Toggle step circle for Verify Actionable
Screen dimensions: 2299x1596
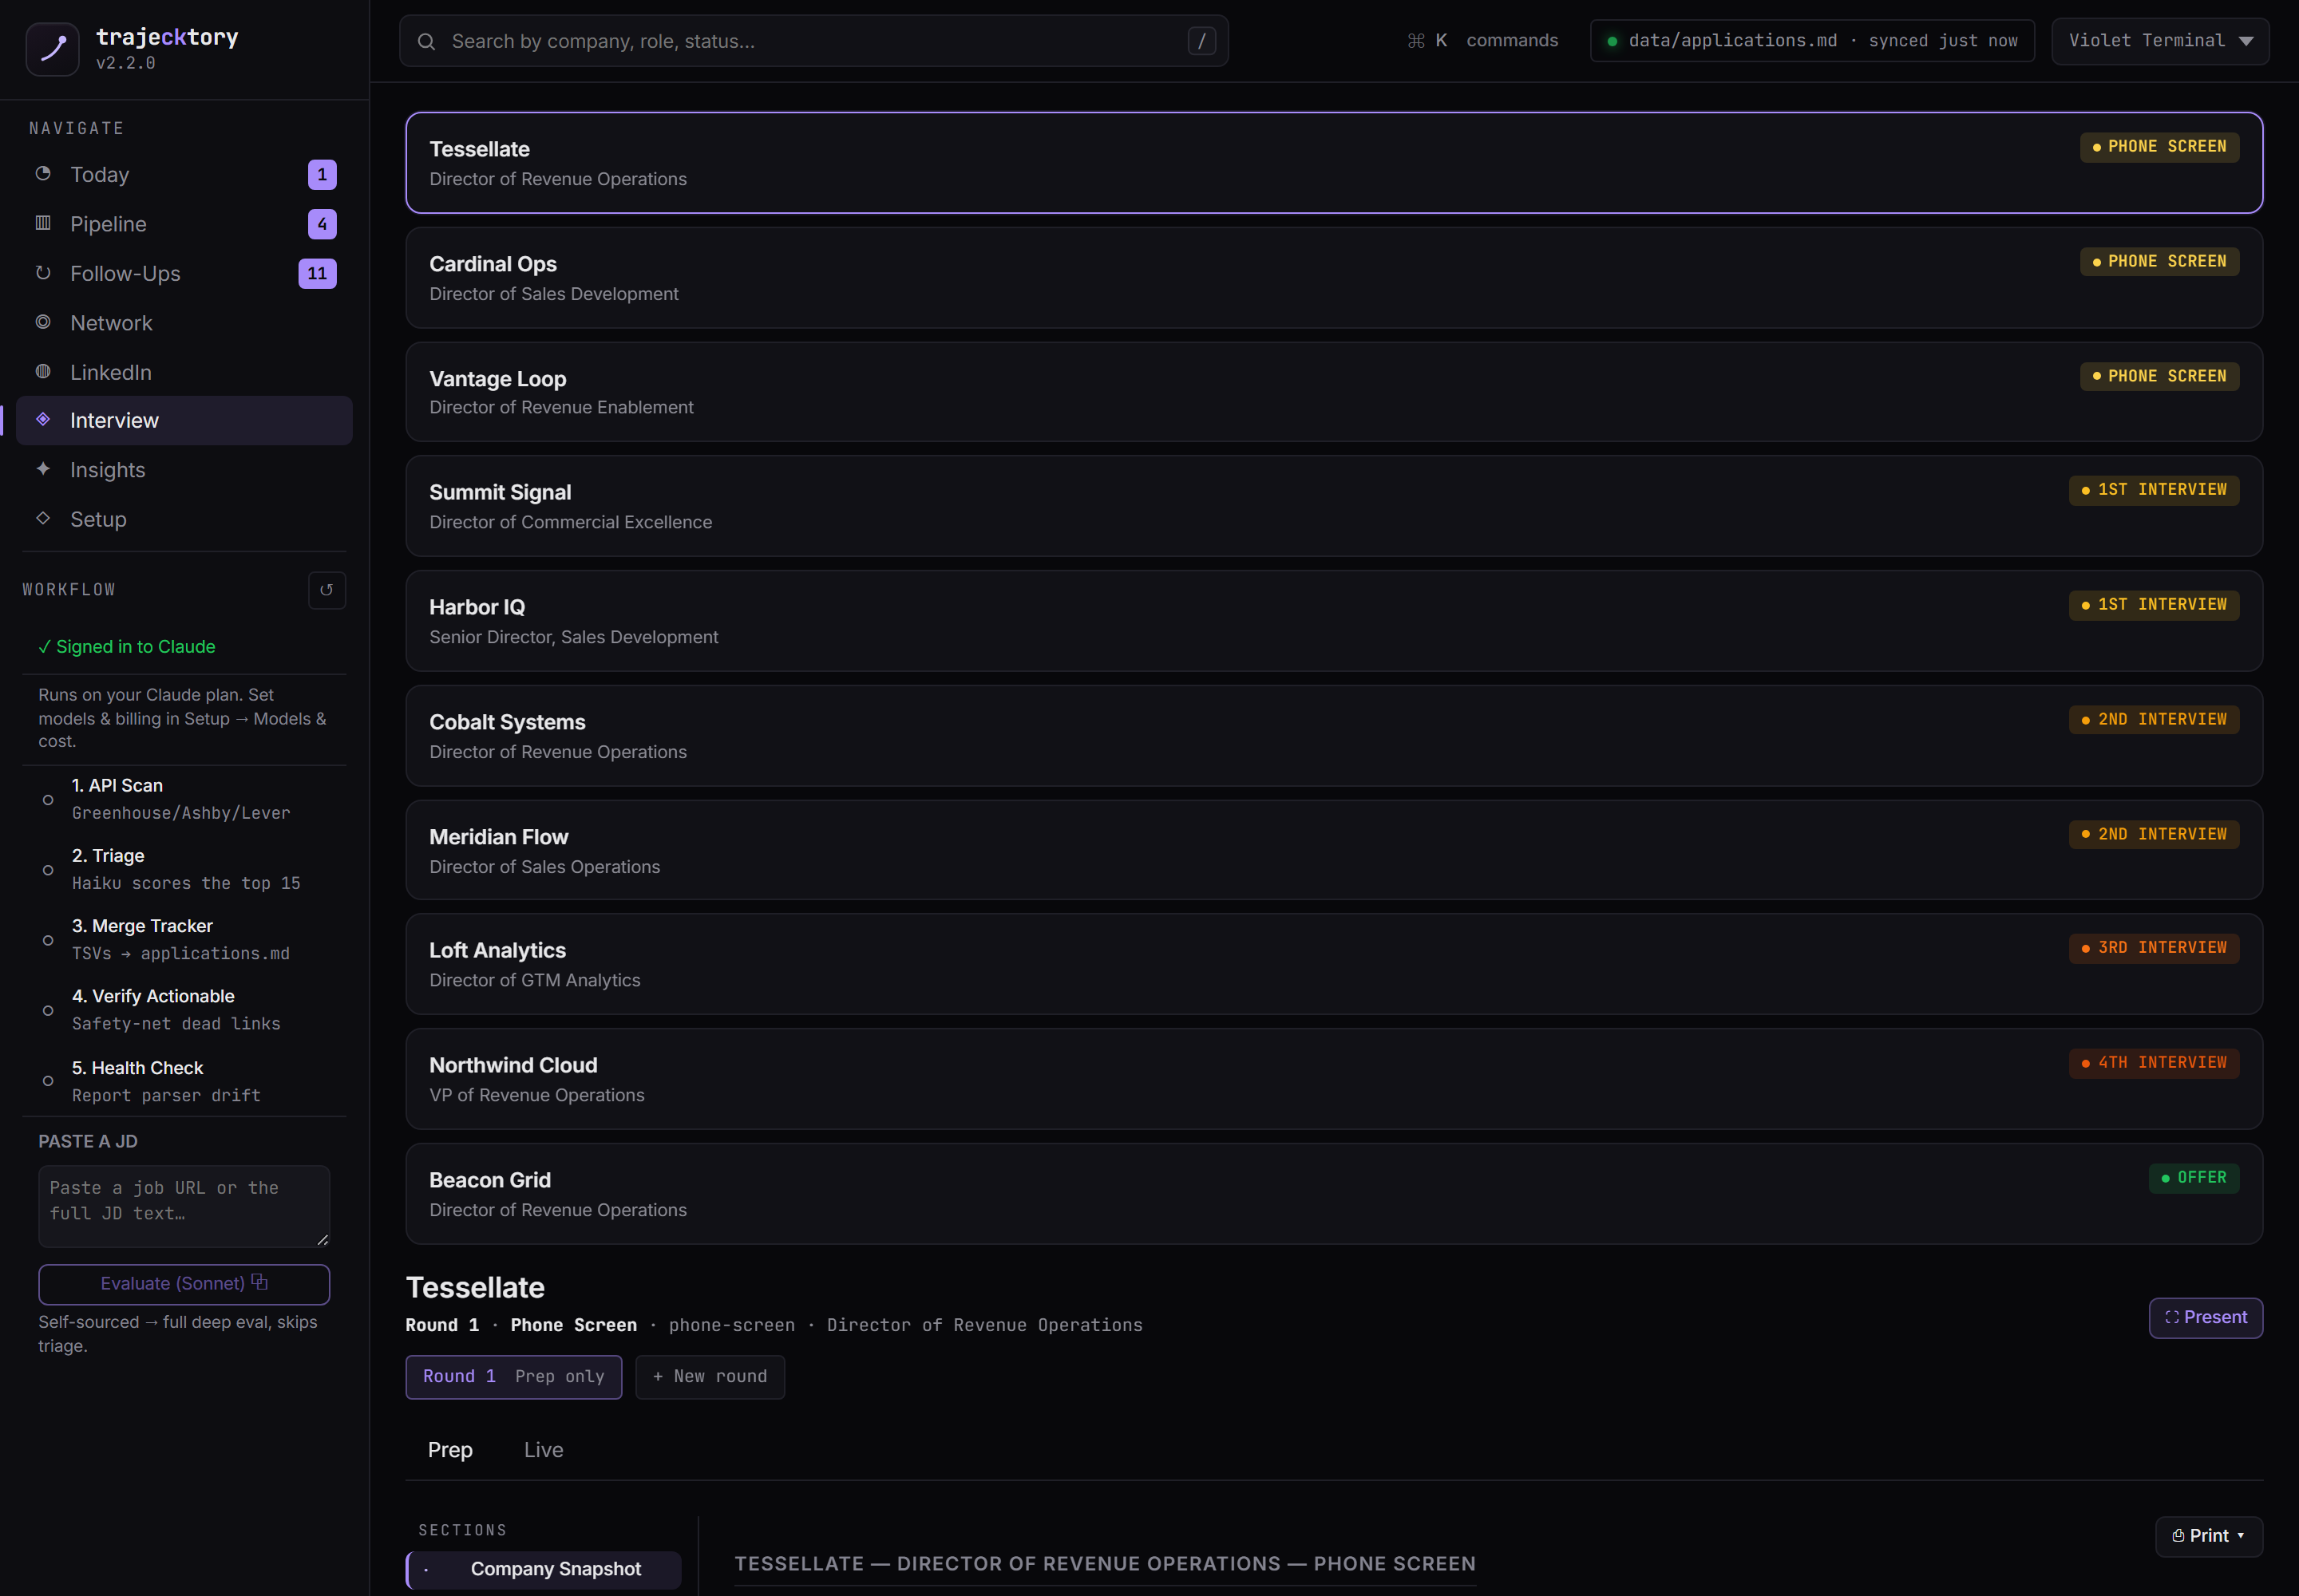(x=48, y=1010)
